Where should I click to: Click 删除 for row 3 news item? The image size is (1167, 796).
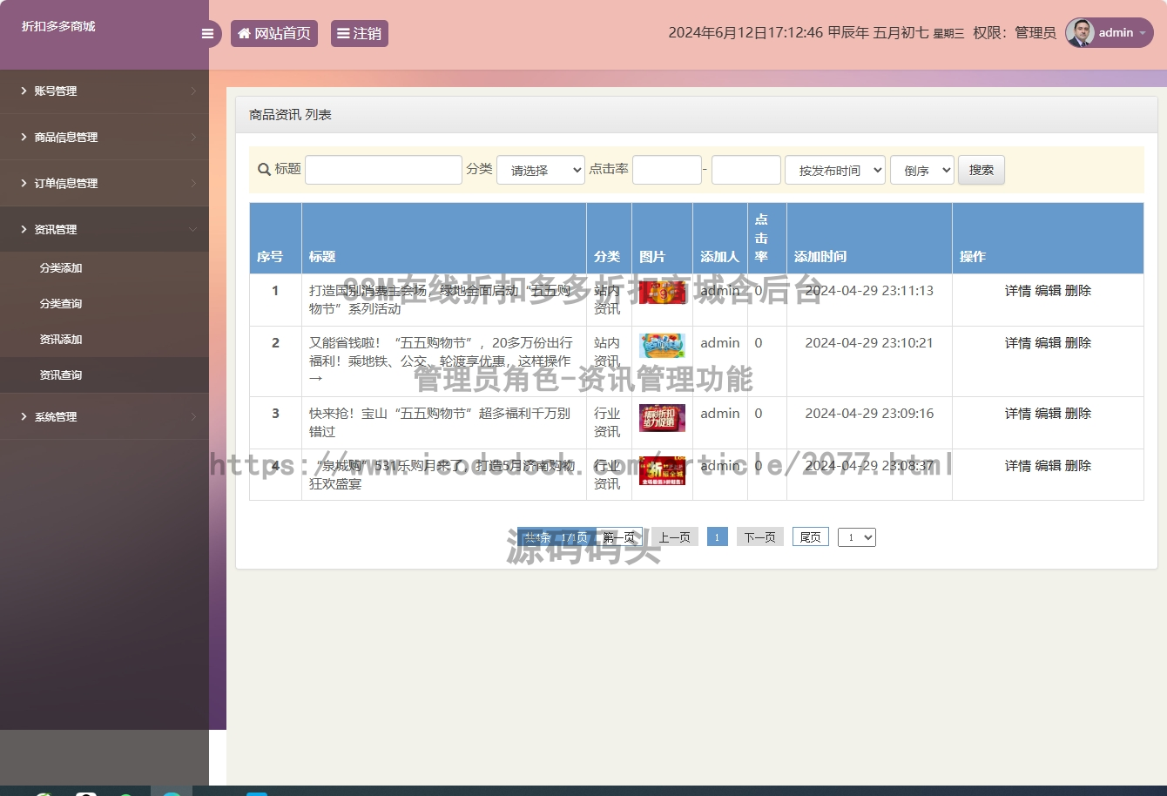[x=1078, y=414]
